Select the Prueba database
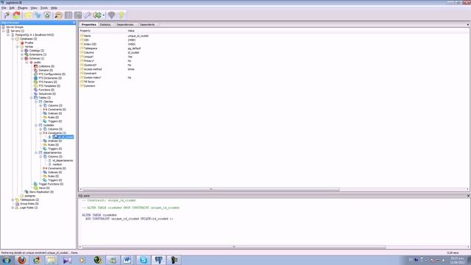This screenshot has height=265, width=471. [29, 43]
